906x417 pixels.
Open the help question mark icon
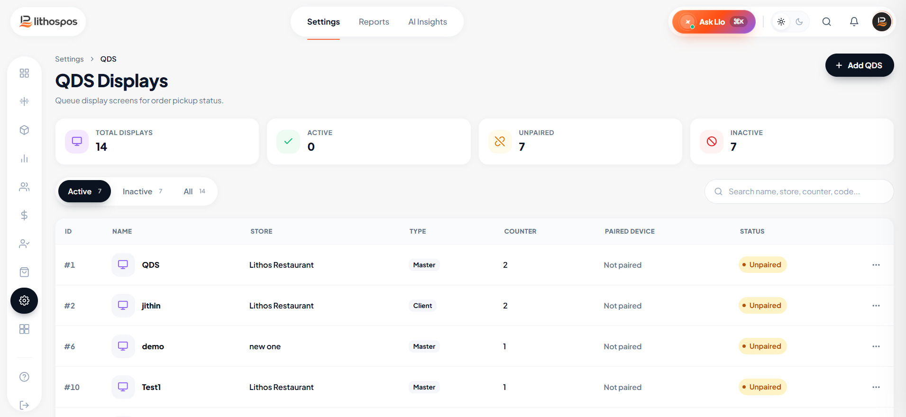point(24,377)
